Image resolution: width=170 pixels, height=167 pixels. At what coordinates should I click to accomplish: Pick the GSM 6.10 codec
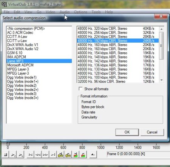(x=39, y=53)
